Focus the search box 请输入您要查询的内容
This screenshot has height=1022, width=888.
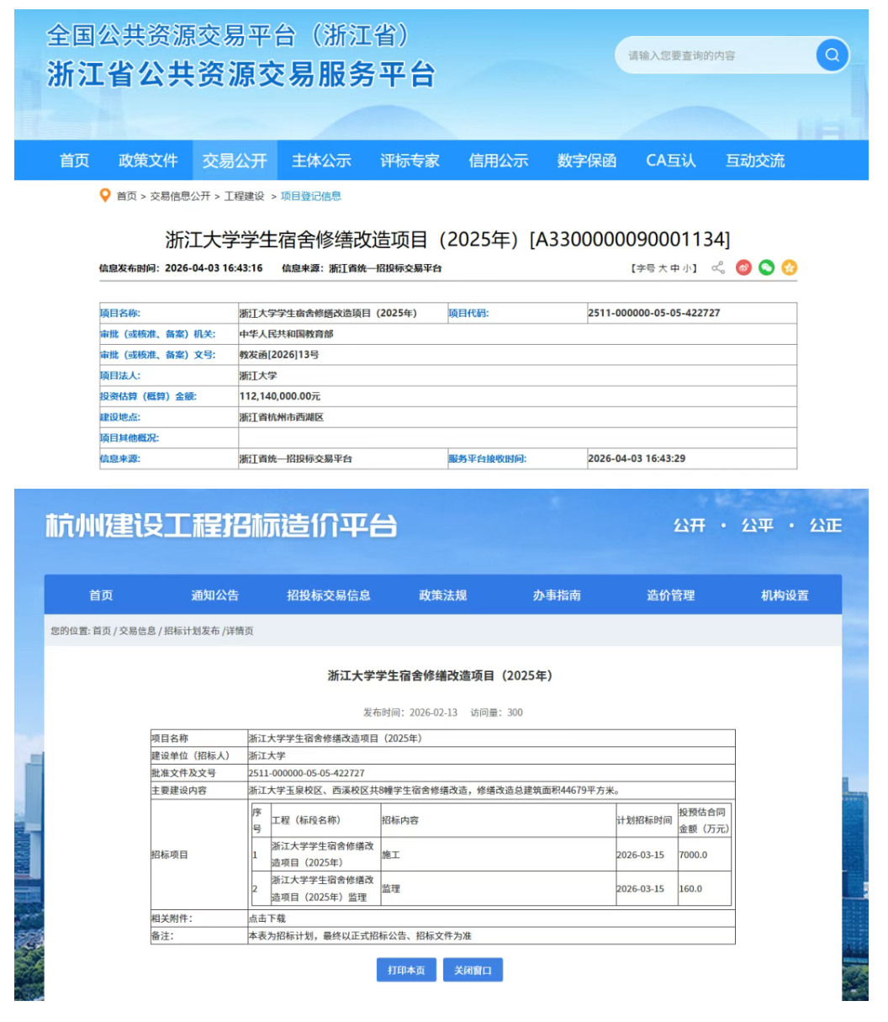715,56
